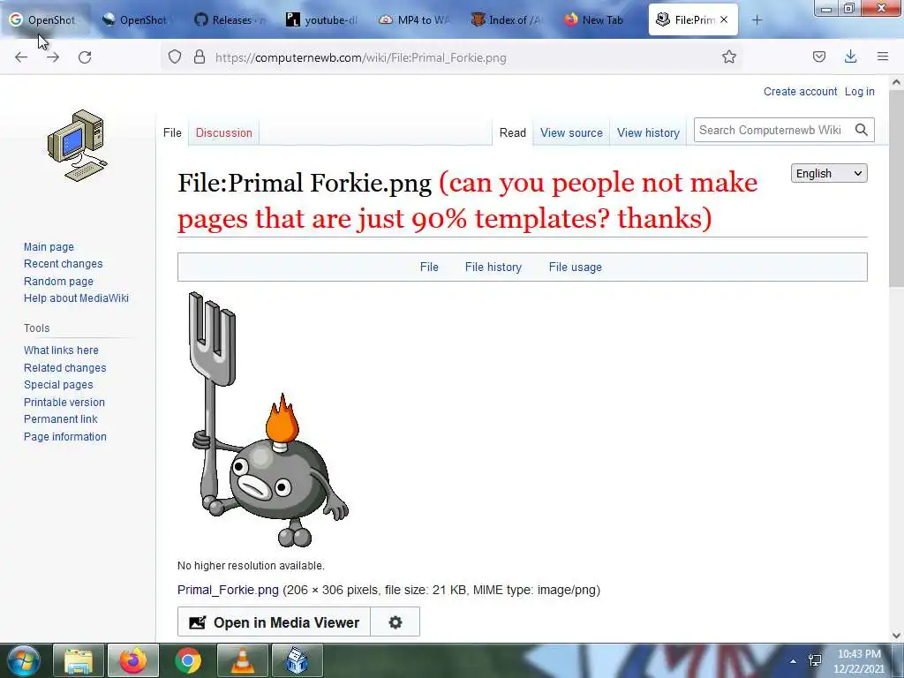The width and height of the screenshot is (904, 678).
Task: Jump to the File section anchor
Action: (429, 267)
